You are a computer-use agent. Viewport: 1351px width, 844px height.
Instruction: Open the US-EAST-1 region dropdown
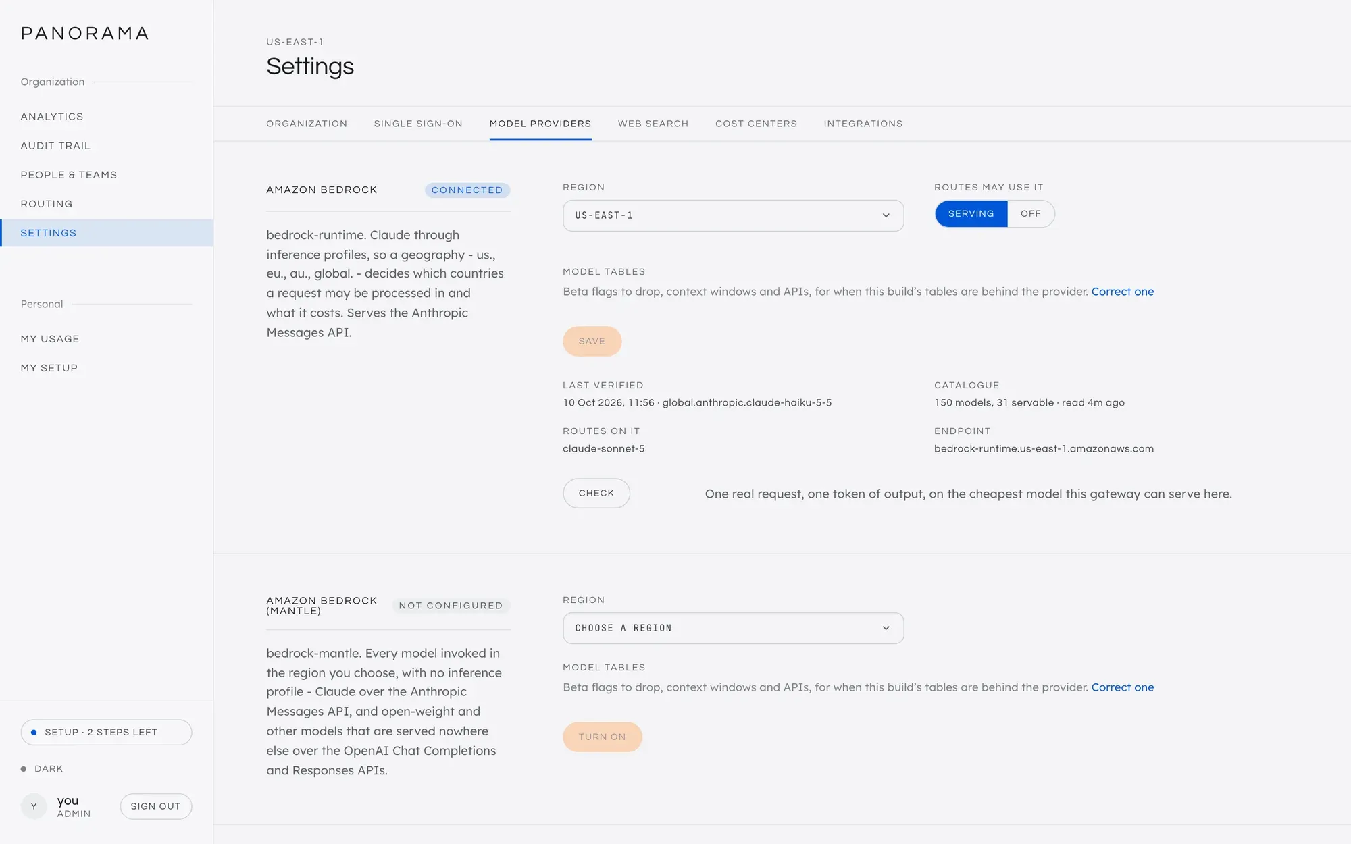tap(733, 215)
